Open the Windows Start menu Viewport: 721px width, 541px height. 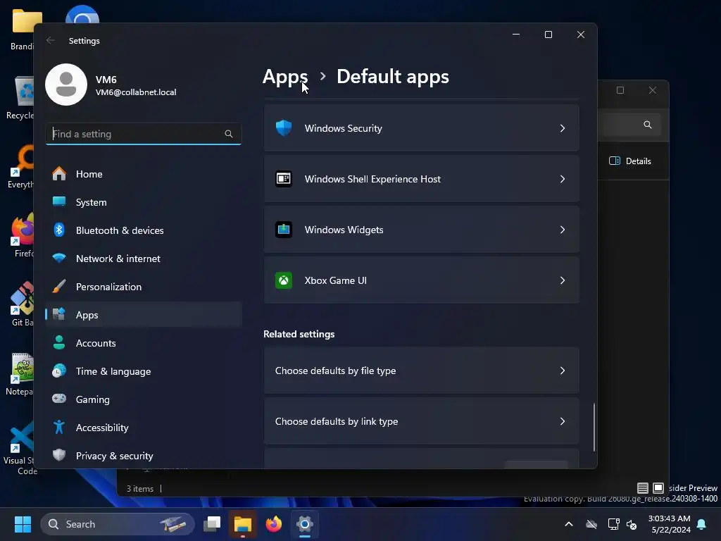point(23,524)
